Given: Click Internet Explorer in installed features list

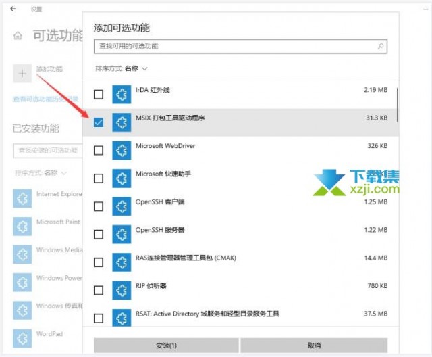Looking at the screenshot, I should tap(59, 194).
